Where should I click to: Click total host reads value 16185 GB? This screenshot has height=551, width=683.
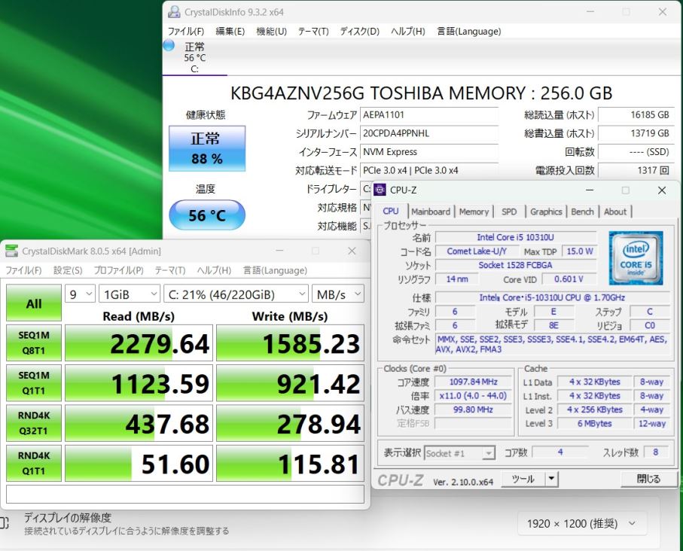pos(636,115)
